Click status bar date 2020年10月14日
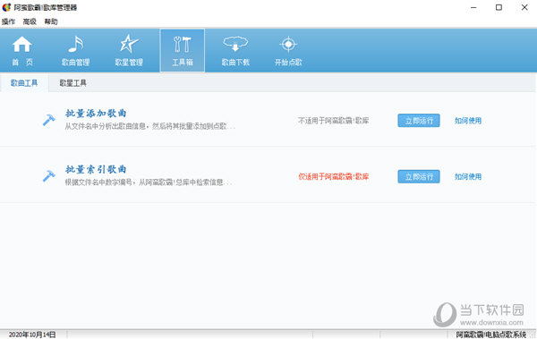 tap(32, 335)
